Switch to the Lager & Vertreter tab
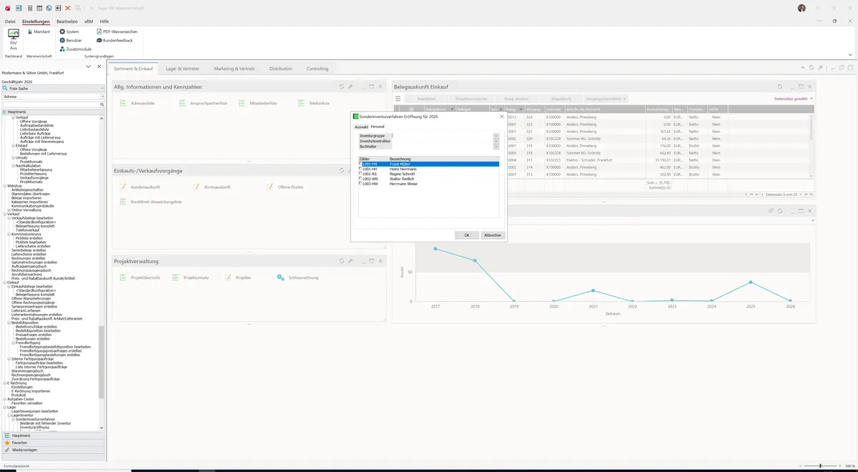858x472 pixels. pyautogui.click(x=182, y=69)
